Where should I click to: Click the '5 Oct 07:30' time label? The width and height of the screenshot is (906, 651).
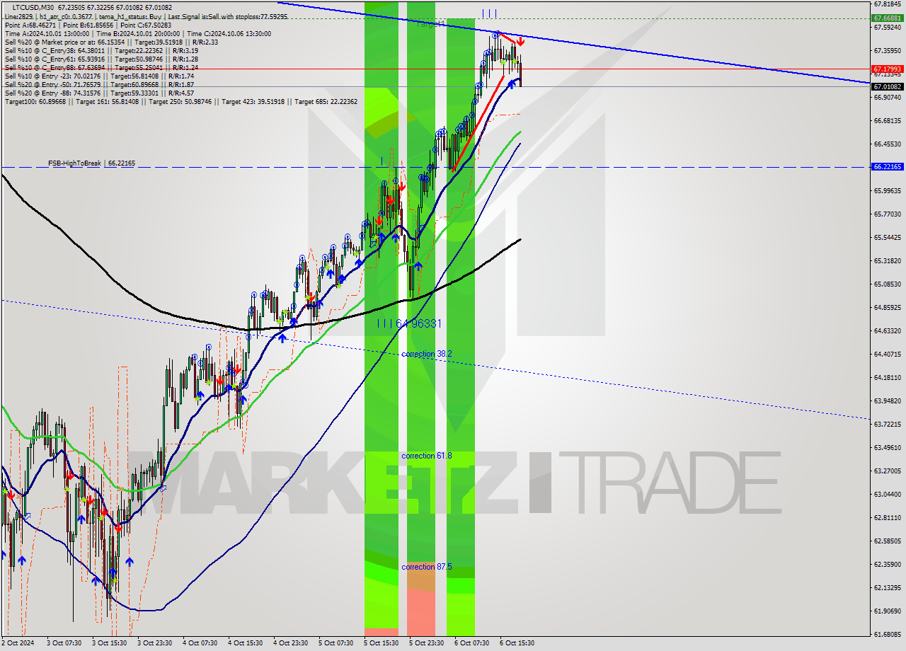tap(336, 643)
